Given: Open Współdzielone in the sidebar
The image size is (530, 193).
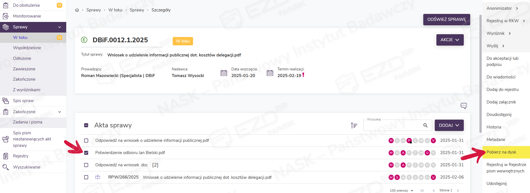Looking at the screenshot, I should coord(27,48).
